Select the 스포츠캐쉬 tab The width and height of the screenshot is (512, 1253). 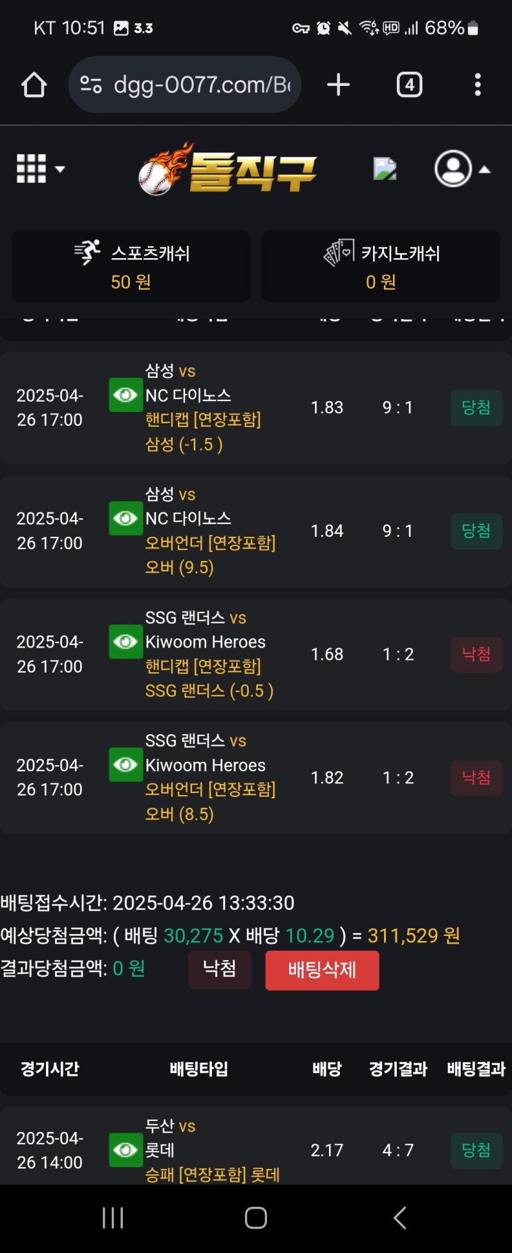click(x=131, y=266)
